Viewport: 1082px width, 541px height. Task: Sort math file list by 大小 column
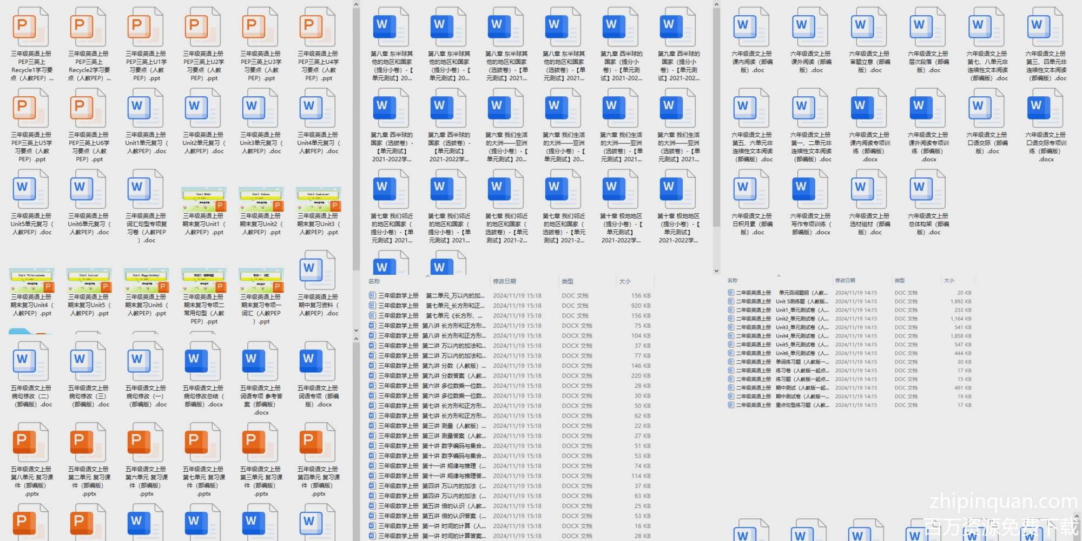point(625,281)
